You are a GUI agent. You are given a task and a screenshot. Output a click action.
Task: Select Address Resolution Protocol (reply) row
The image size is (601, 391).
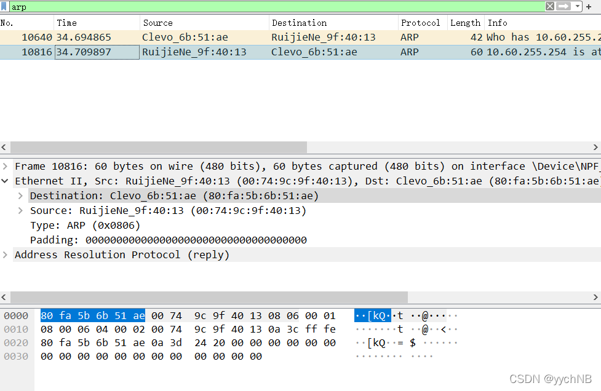click(x=306, y=255)
